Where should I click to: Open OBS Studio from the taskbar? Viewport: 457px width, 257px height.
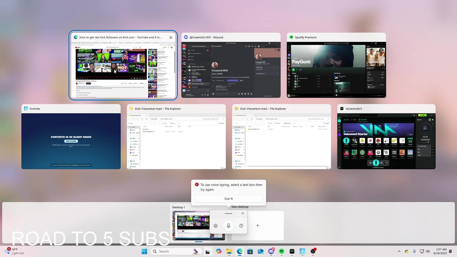coord(313,251)
